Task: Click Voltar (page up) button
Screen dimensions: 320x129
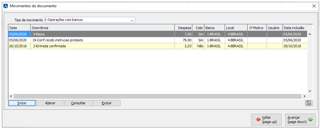Action: click(267, 120)
